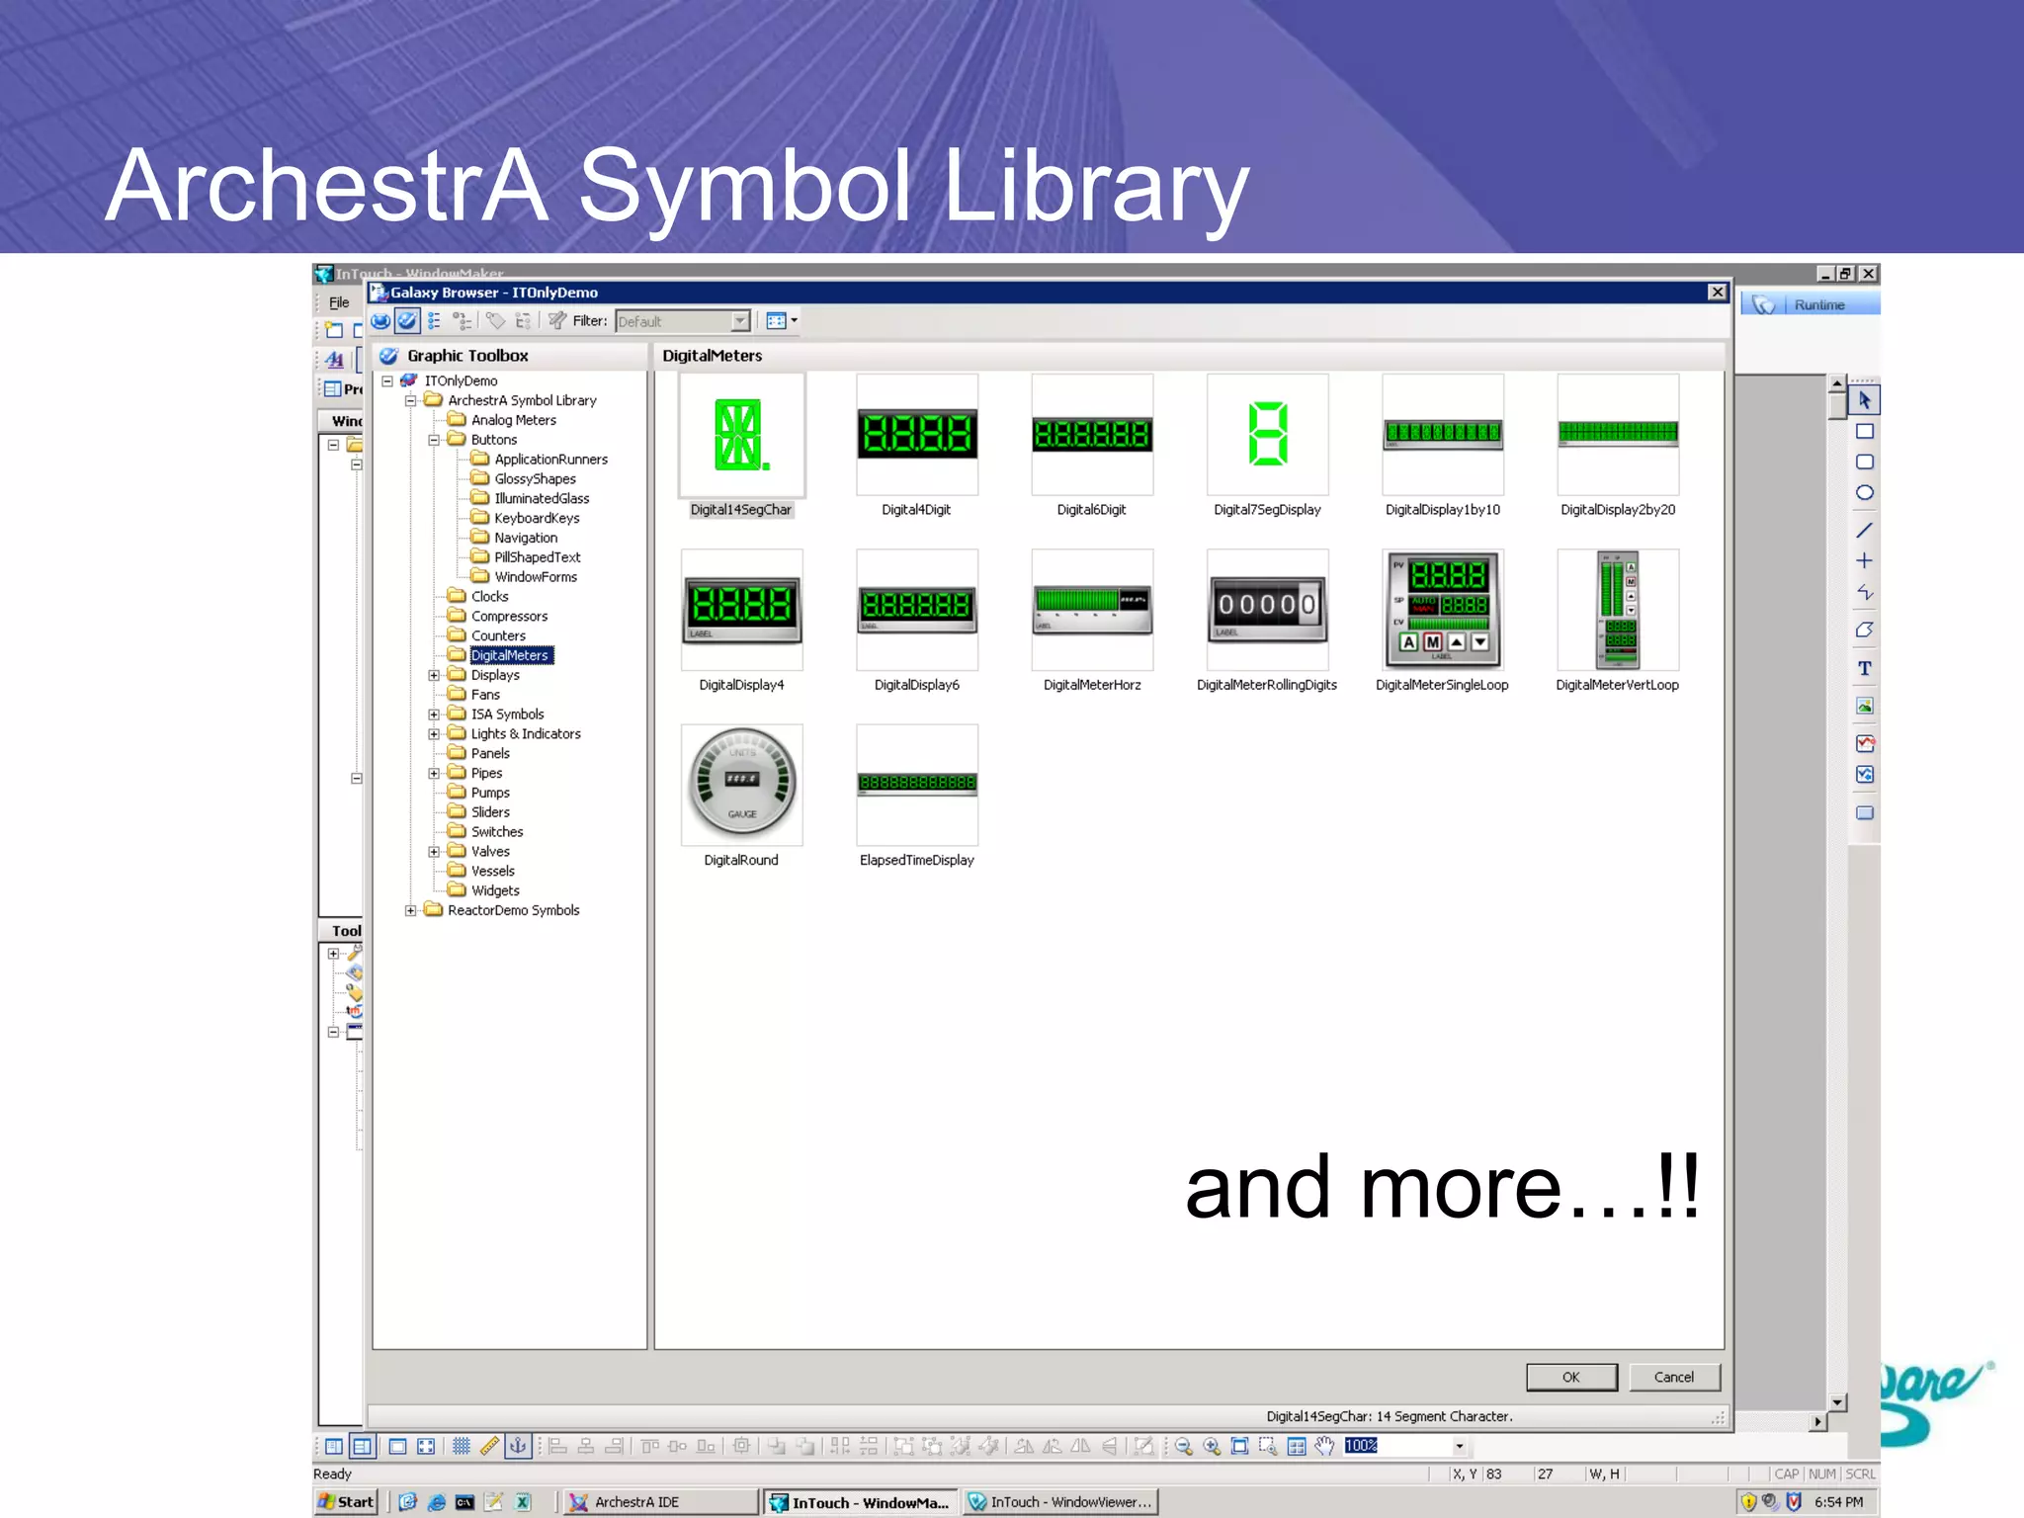Close the Galaxy Browser dialog
2024x1518 pixels.
coord(1718,292)
